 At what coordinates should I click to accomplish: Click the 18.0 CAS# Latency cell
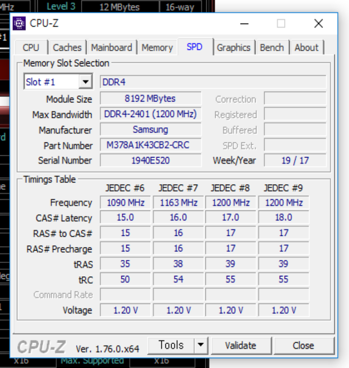point(284,217)
